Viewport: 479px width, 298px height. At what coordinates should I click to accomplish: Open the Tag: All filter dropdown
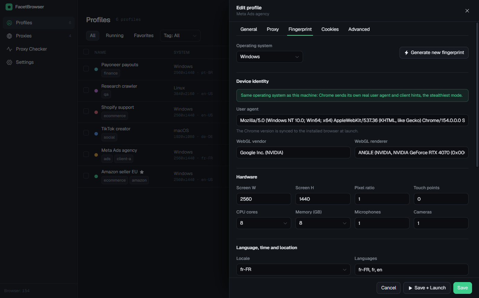[180, 36]
